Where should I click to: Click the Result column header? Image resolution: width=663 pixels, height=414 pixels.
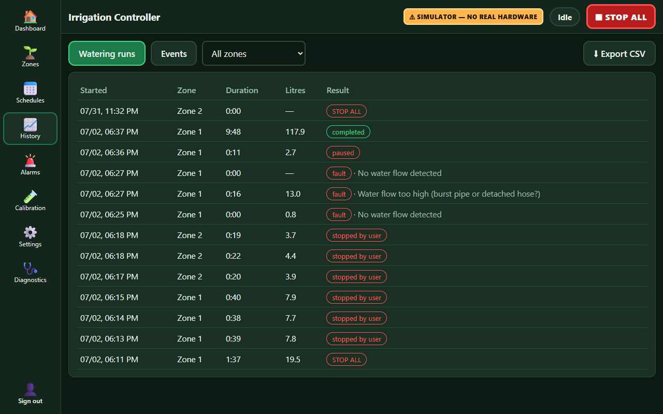(x=338, y=90)
